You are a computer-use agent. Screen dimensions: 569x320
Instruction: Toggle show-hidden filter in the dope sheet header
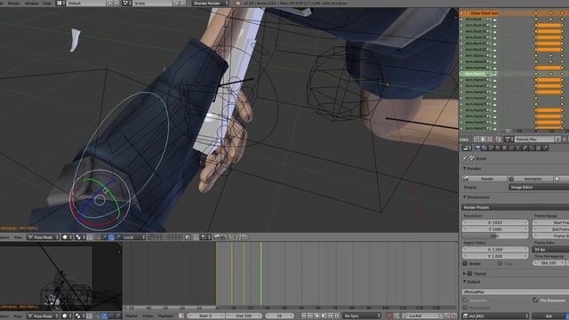click(483, 140)
